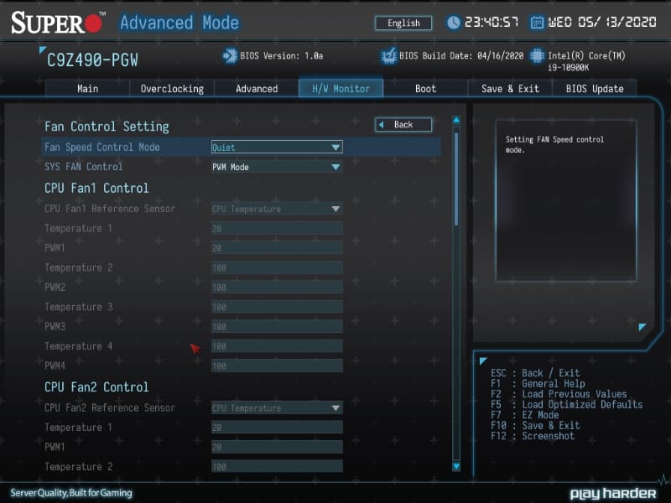Image resolution: width=671 pixels, height=503 pixels.
Task: Switch to the Boot tab
Action: pyautogui.click(x=425, y=88)
